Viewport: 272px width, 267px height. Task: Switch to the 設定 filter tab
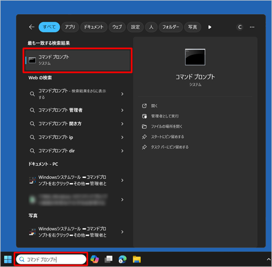[x=135, y=27]
